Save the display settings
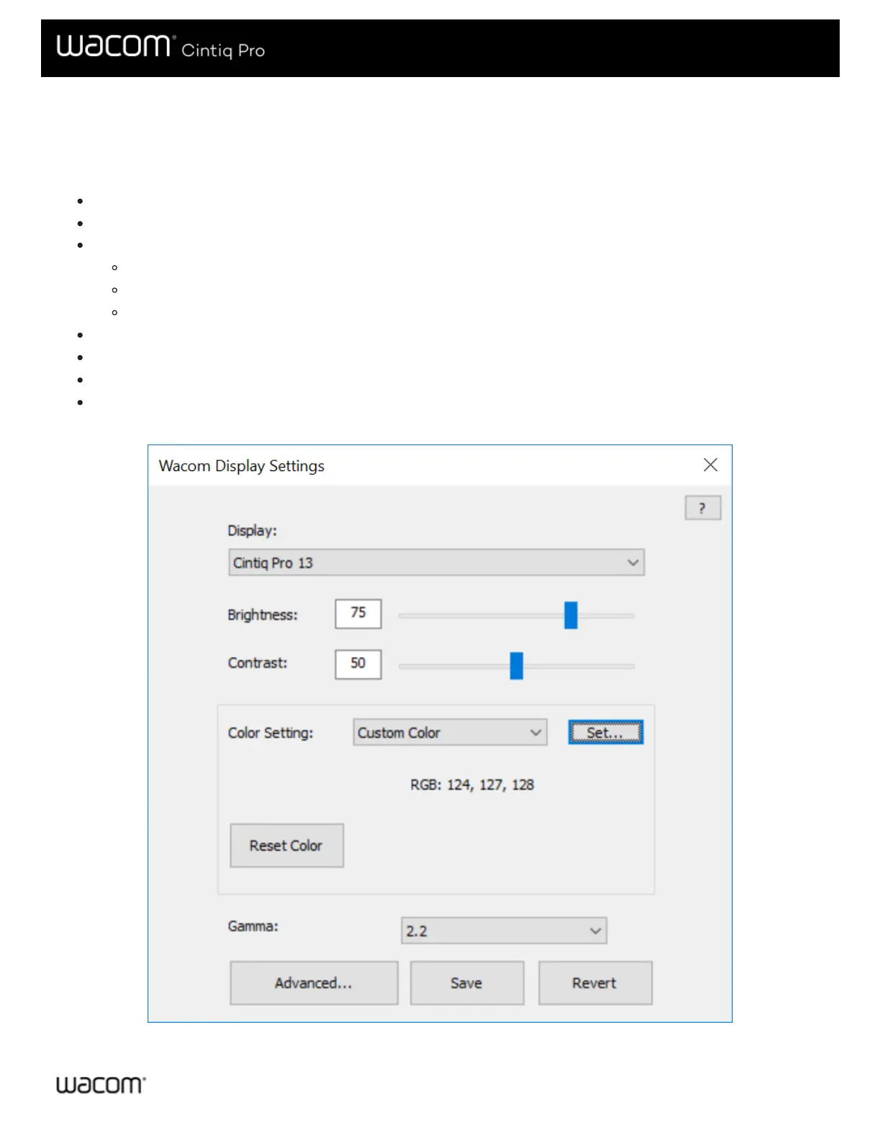This screenshot has height=1141, width=881. [x=467, y=983]
